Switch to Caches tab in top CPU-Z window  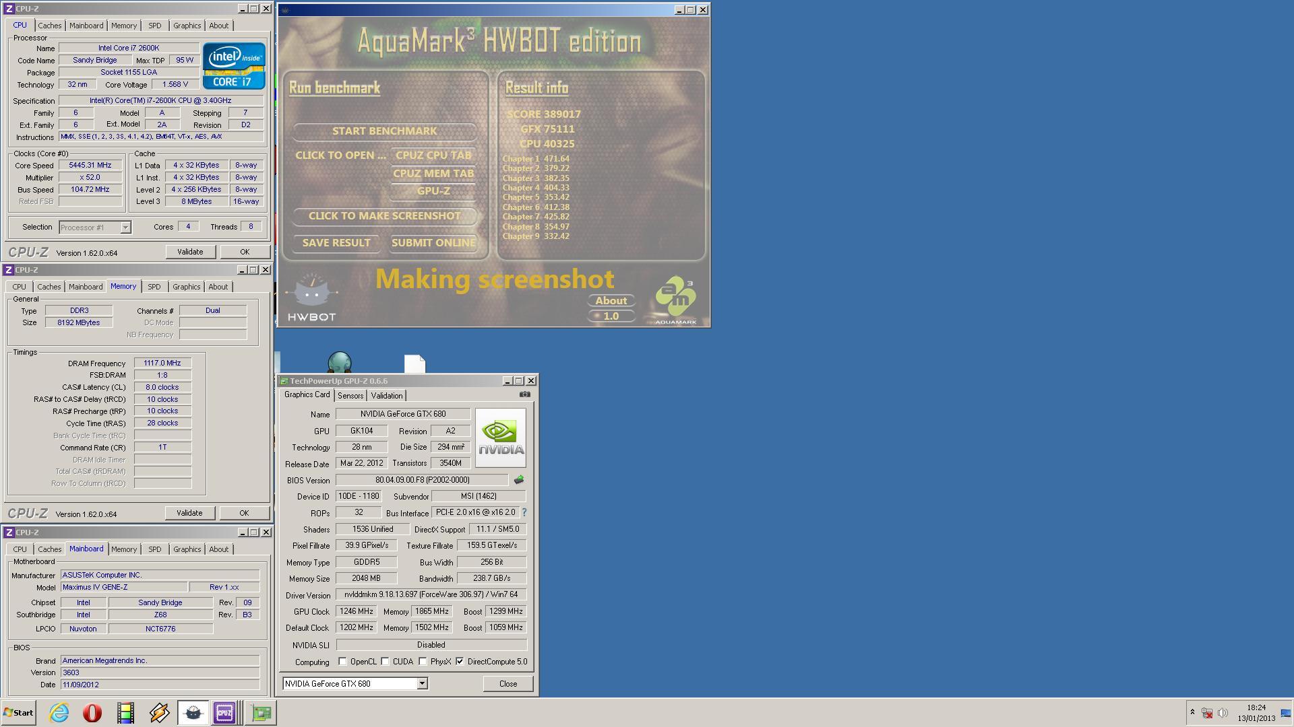tap(49, 26)
